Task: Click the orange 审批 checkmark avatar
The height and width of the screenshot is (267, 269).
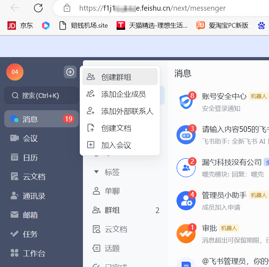Action: click(186, 234)
